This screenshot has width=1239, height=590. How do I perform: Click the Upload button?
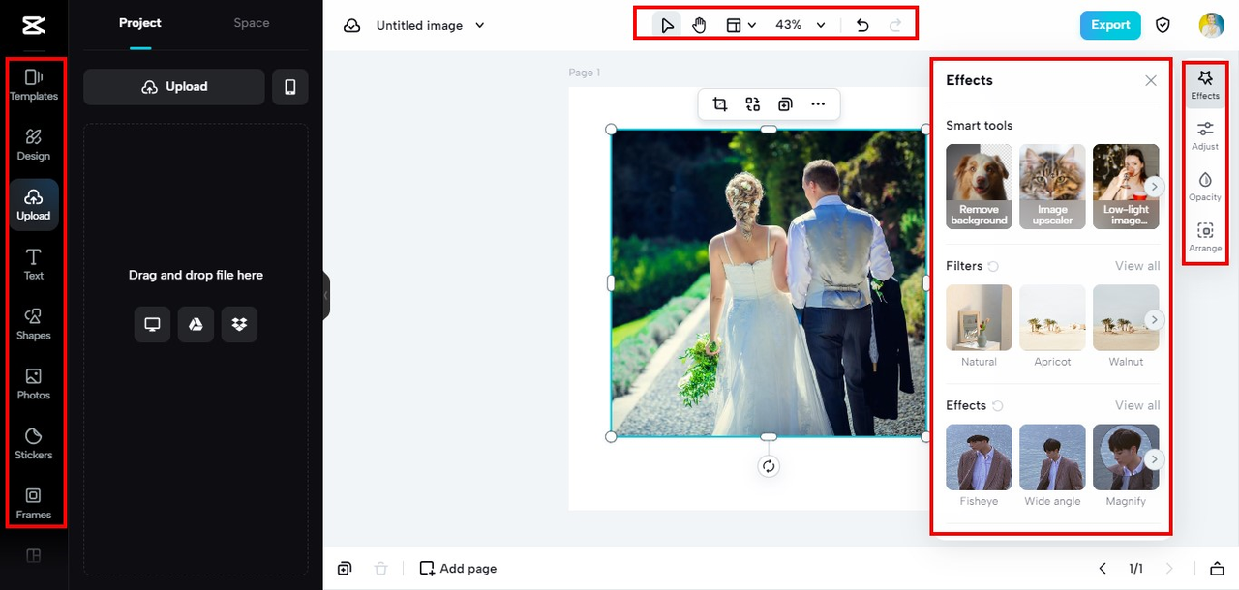coord(174,87)
